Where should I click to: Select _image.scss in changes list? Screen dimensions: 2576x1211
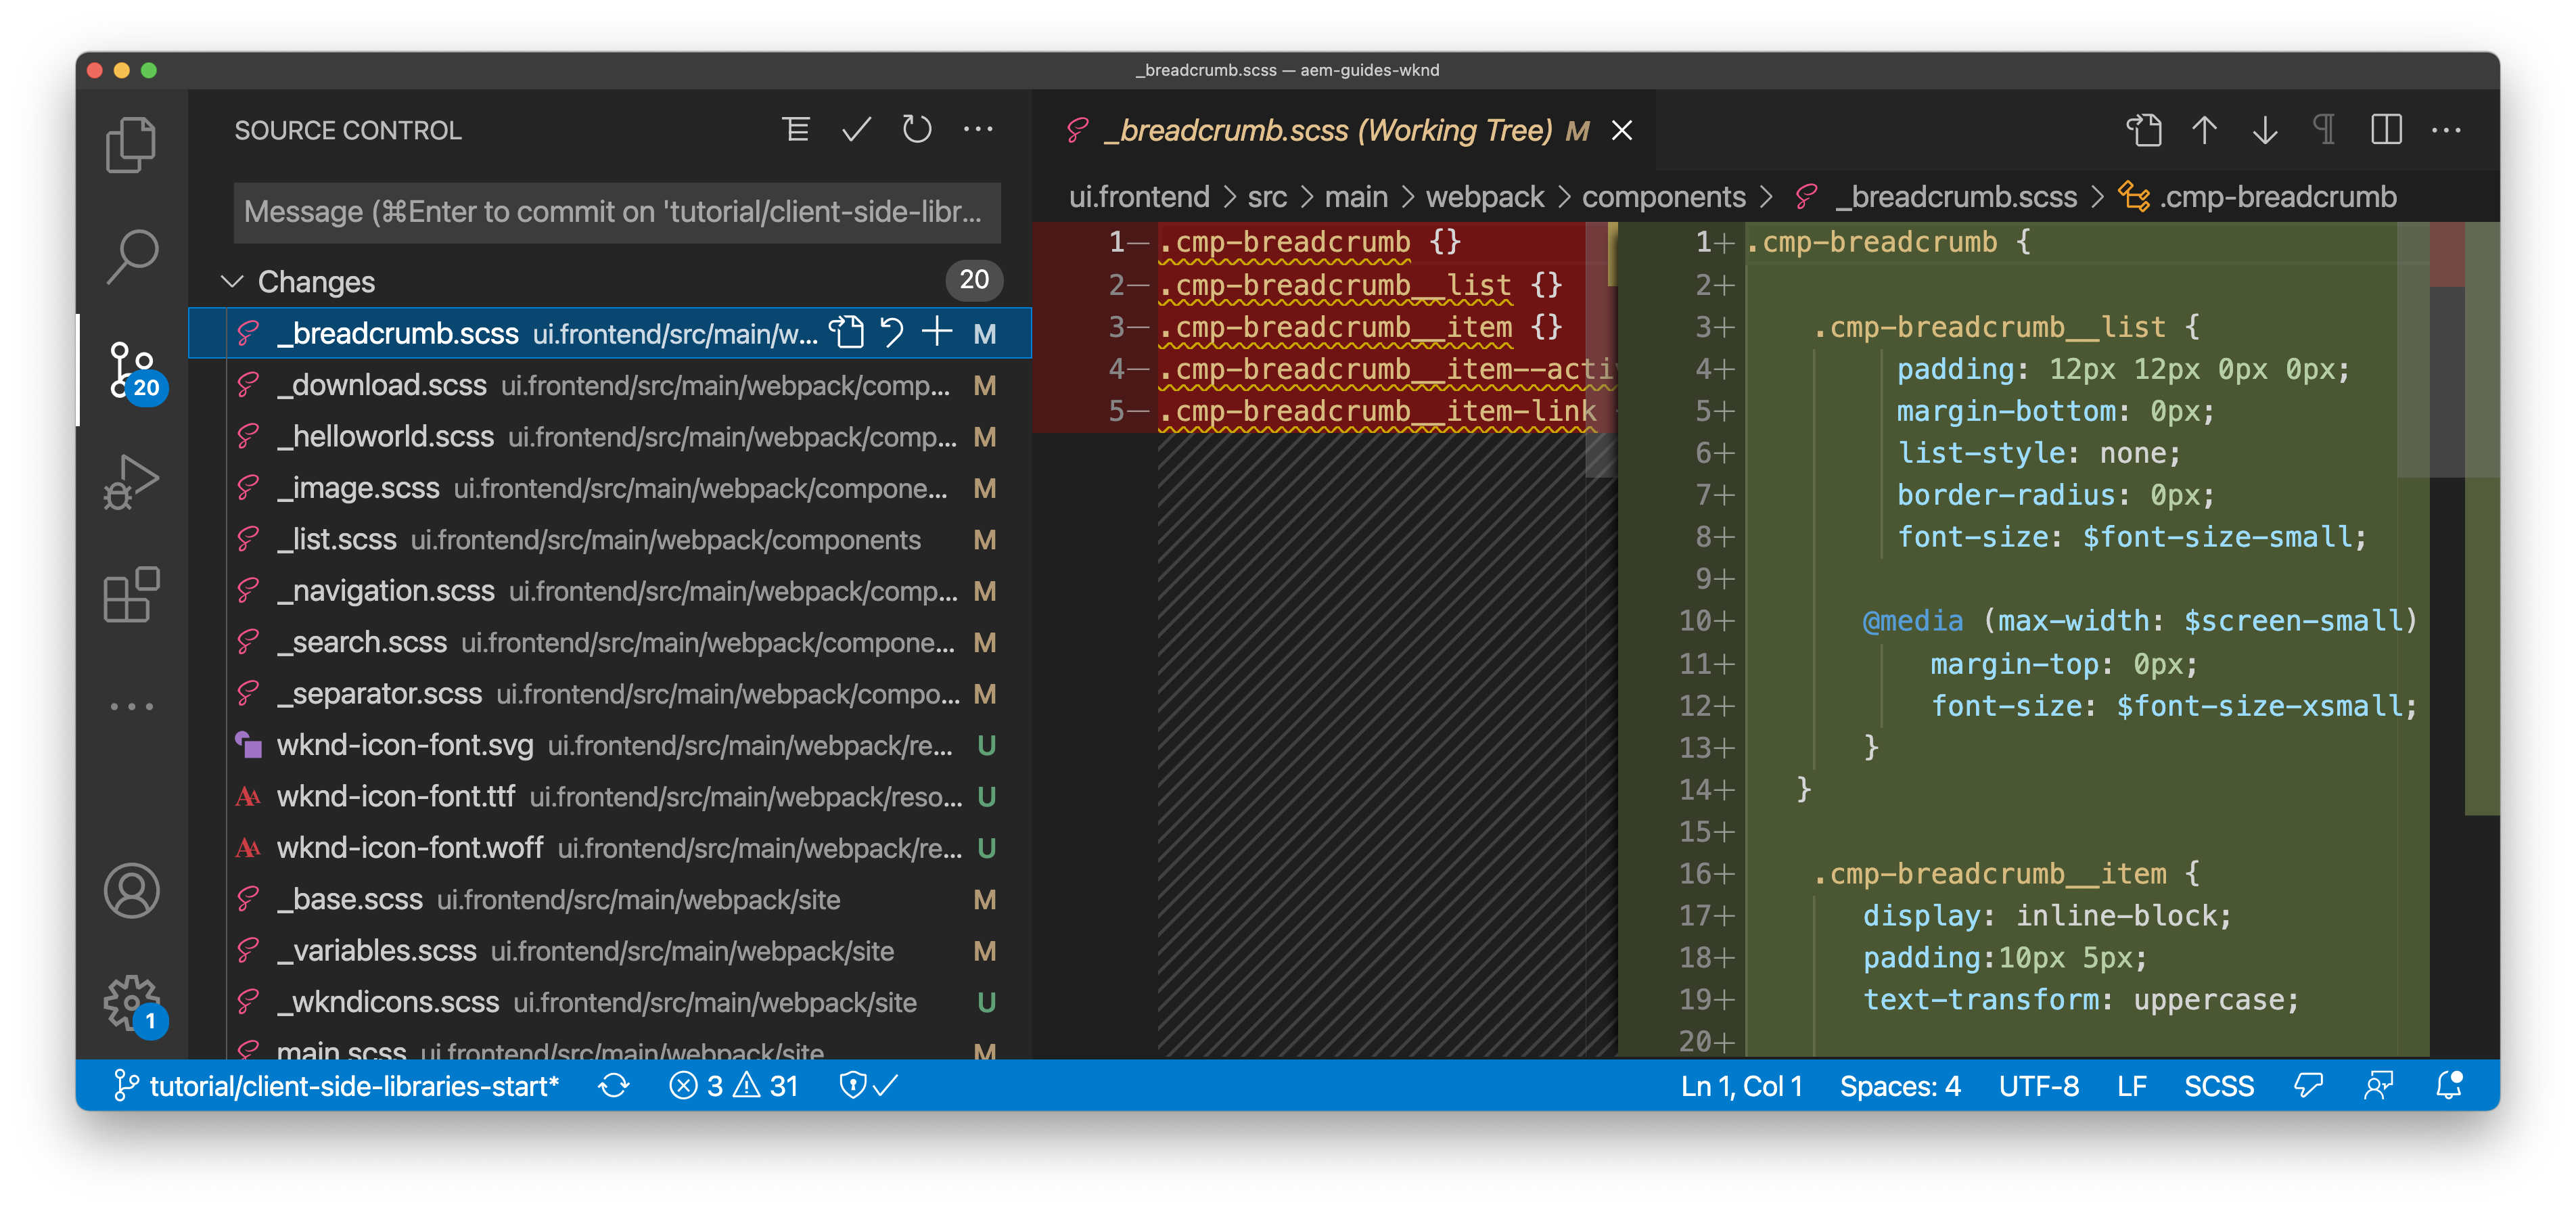tap(610, 488)
